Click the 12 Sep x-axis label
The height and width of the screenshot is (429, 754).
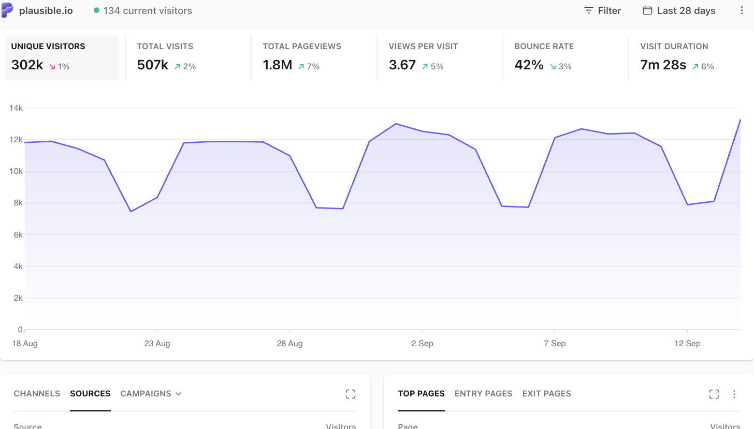687,344
